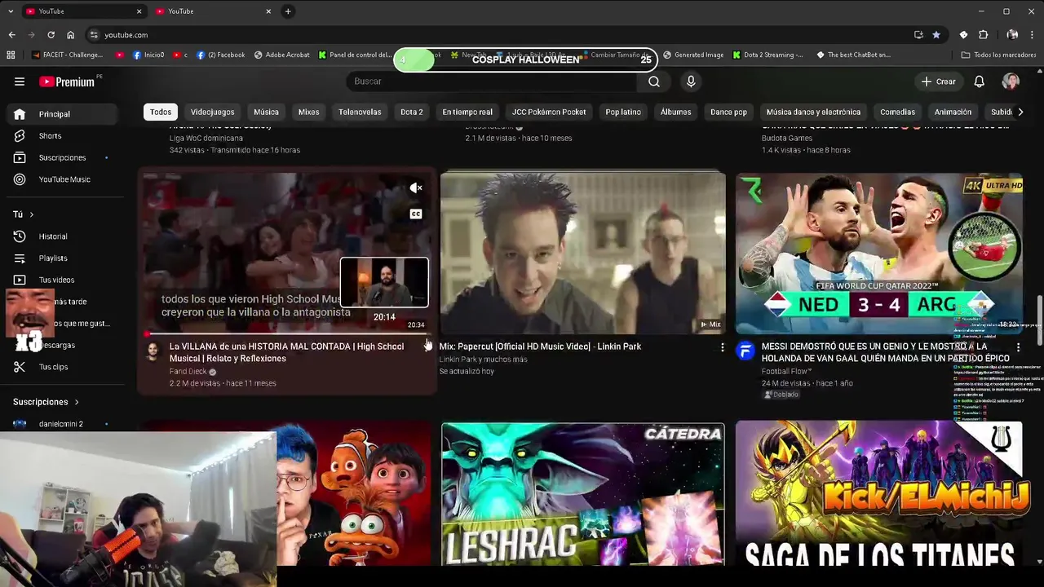Select the Álbumes filter chip
The height and width of the screenshot is (587, 1044).
coord(675,112)
